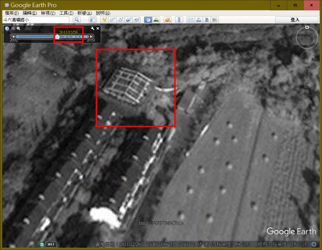
Task: Click the magnifier search button
Action: tap(77, 20)
